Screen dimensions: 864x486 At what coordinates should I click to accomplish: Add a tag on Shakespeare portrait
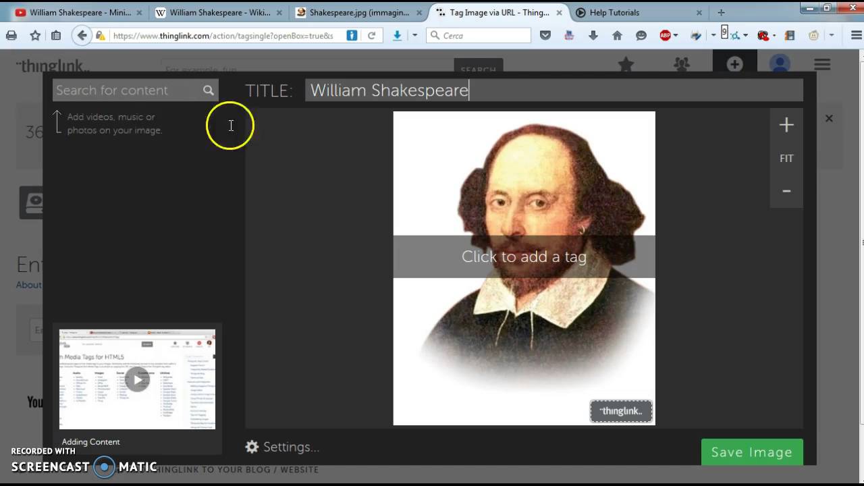point(524,256)
